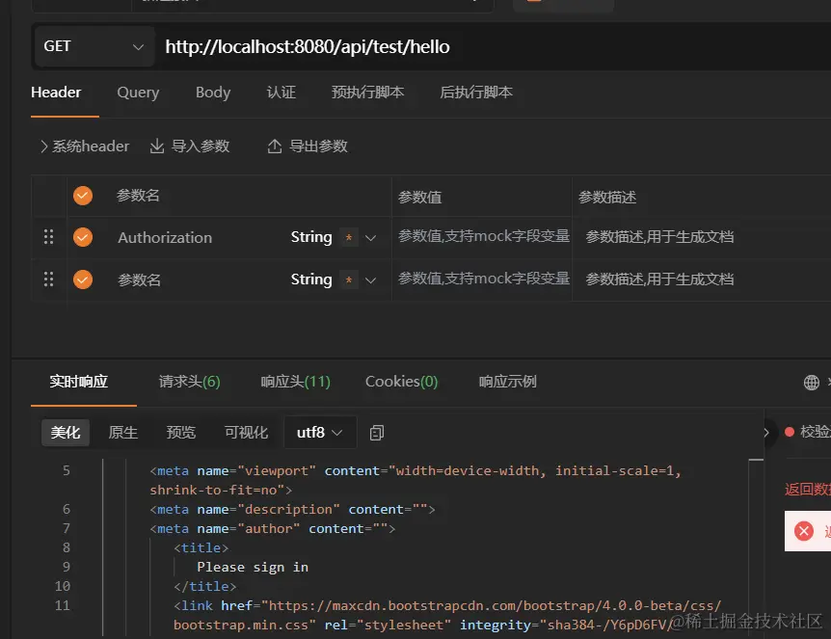Viewport: 831px width, 639px height.
Task: Open the 响应头(11) tab
Action: [295, 382]
